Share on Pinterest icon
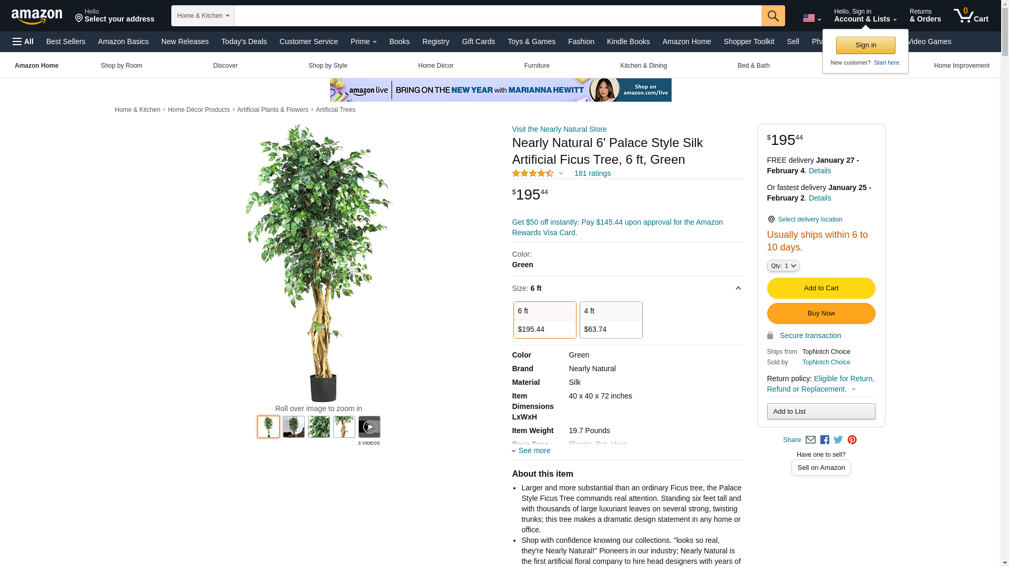 [852, 440]
